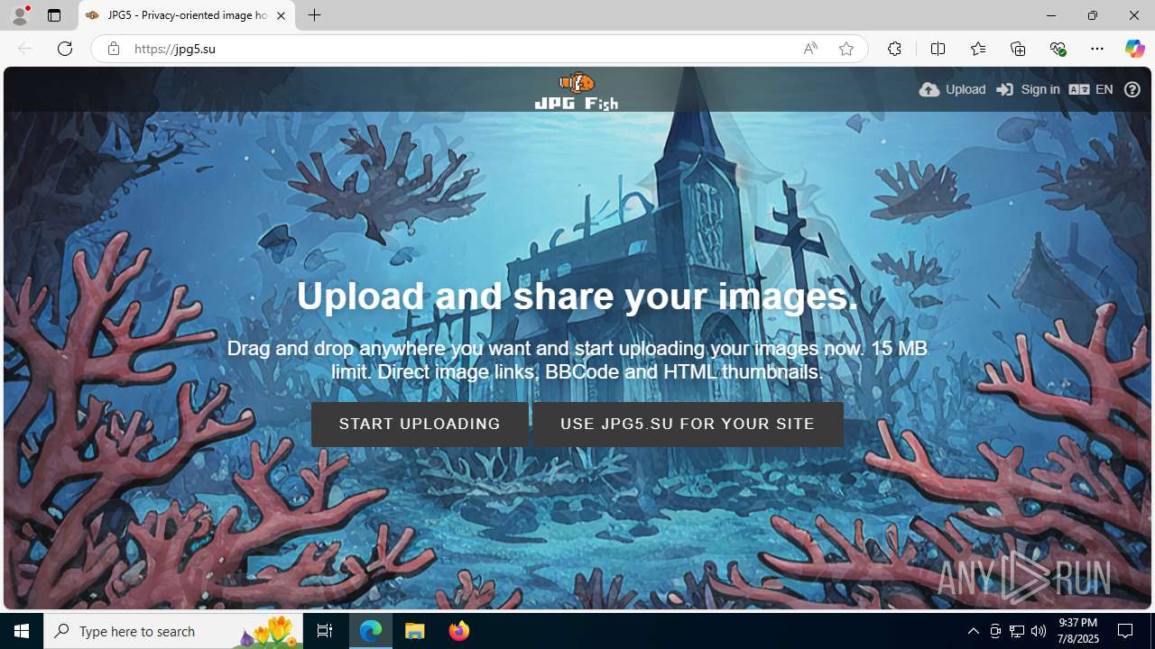Open the notification center icon
This screenshot has height=649, width=1155.
click(1126, 631)
